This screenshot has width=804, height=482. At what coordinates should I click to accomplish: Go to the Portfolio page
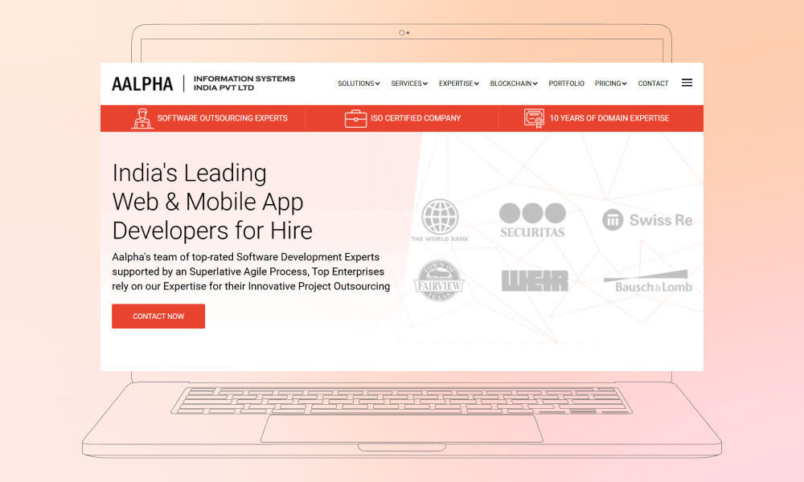click(567, 84)
